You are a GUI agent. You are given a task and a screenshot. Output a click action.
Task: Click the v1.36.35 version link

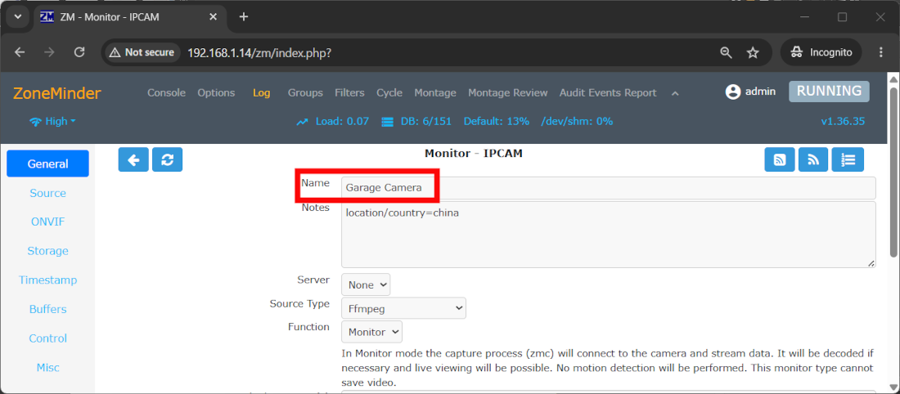(843, 121)
